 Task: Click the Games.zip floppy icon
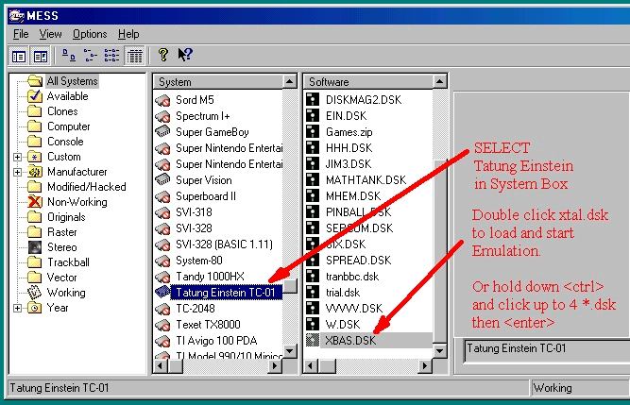[313, 131]
